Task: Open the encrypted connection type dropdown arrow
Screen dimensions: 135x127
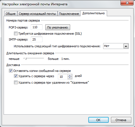Action: click(x=126, y=46)
